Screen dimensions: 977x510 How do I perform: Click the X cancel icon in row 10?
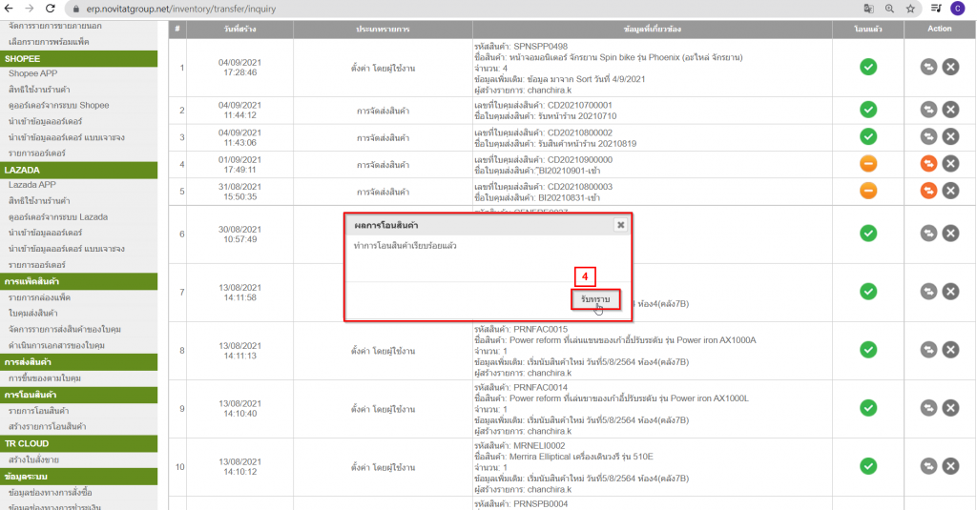(950, 465)
